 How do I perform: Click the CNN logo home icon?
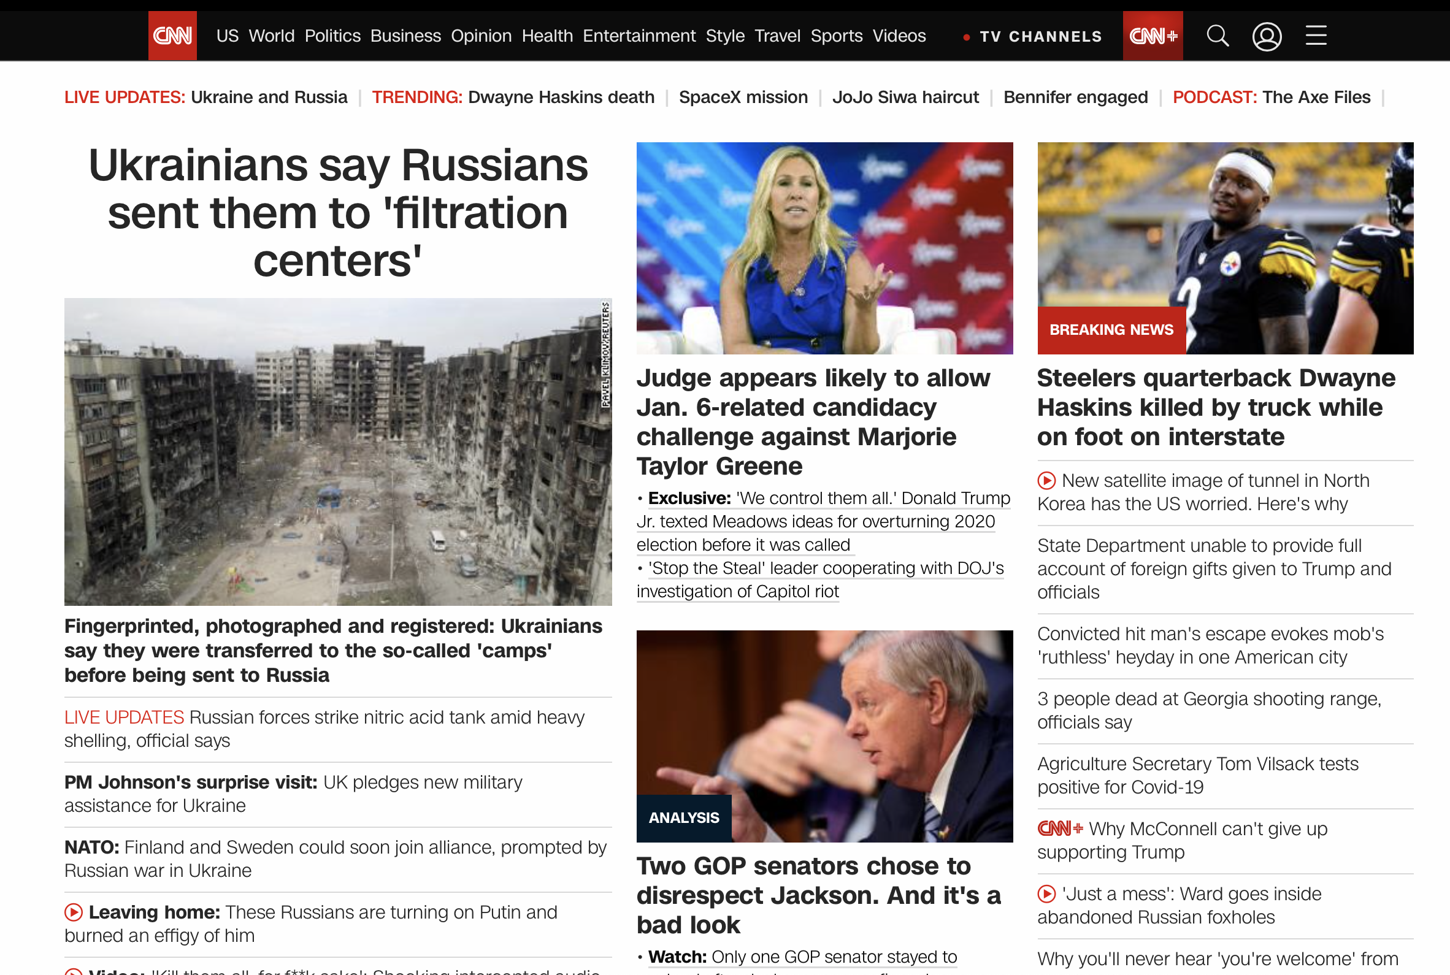172,36
